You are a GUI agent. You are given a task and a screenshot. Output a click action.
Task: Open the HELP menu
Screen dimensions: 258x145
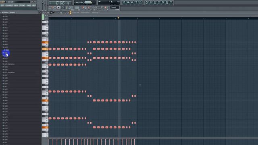coord(34,5)
